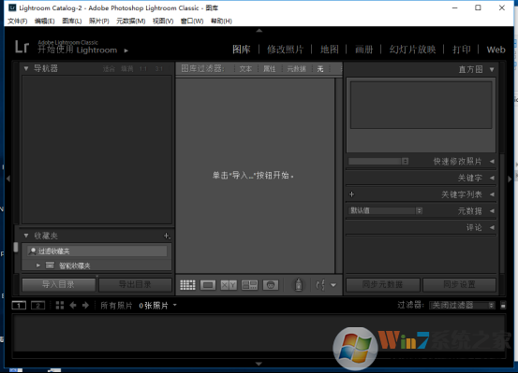Switch to the 幻灯片放映 module

click(x=412, y=50)
